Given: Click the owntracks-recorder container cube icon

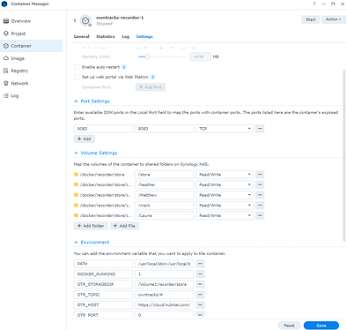Looking at the screenshot, I should coord(85,20).
